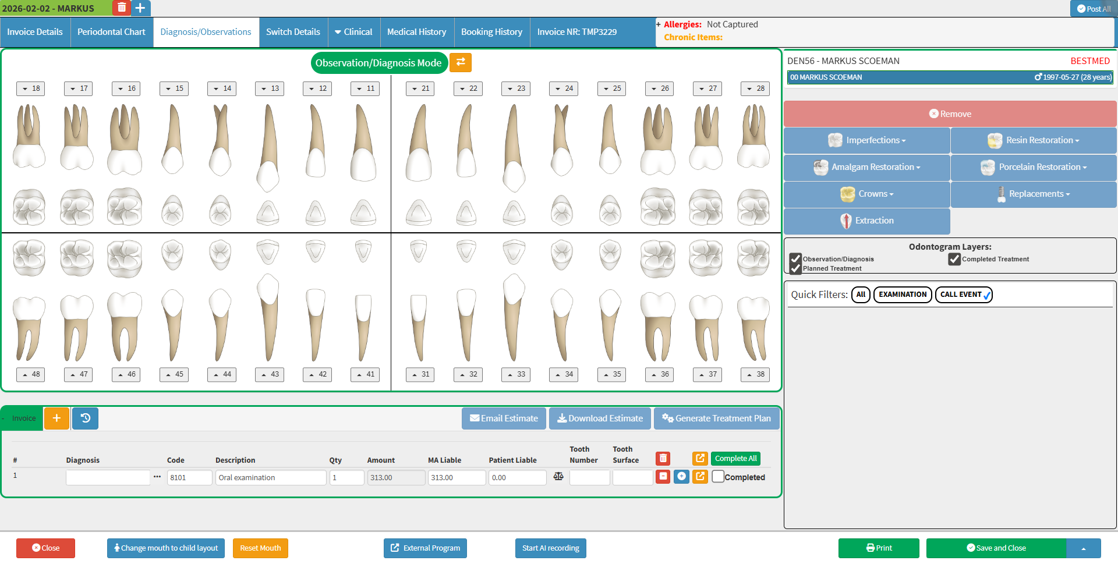Click the orange swap mode arrows icon
Viewport: 1118px width, 564px height.
pyautogui.click(x=461, y=62)
